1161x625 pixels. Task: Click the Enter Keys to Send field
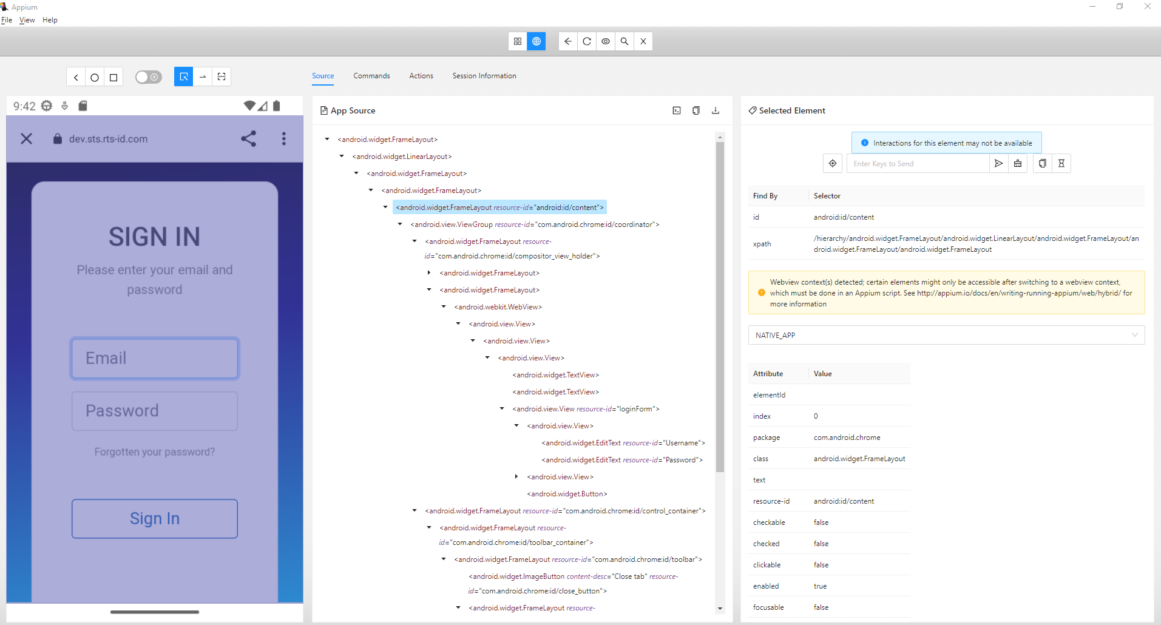point(917,163)
